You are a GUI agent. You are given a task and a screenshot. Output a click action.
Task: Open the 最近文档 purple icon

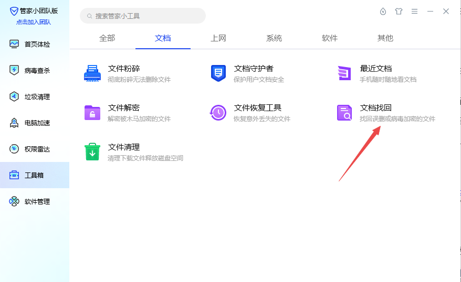[x=344, y=73]
